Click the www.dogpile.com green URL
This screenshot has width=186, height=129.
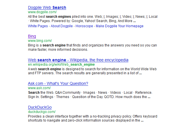coord(42,12)
